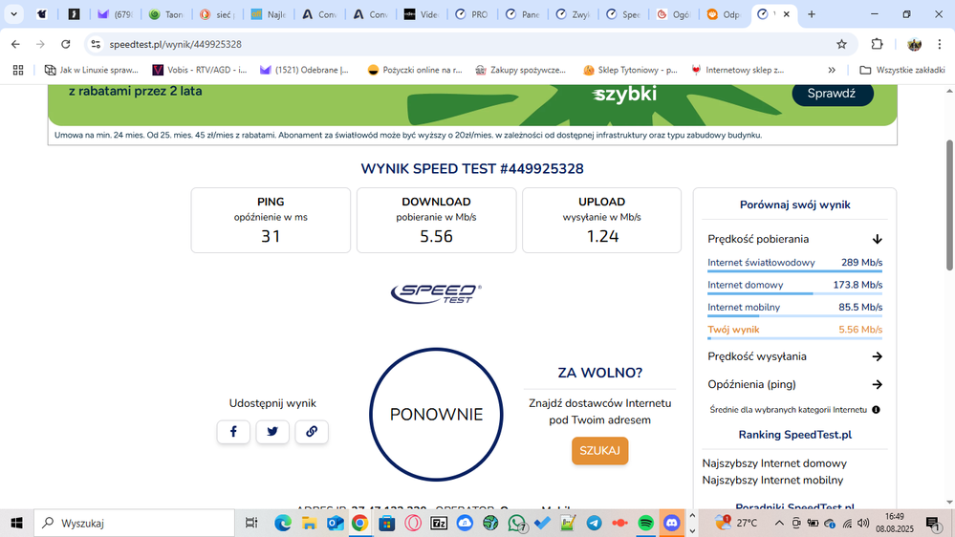Image resolution: width=955 pixels, height=537 pixels.
Task: Close the active speedtest tab
Action: coord(787,14)
